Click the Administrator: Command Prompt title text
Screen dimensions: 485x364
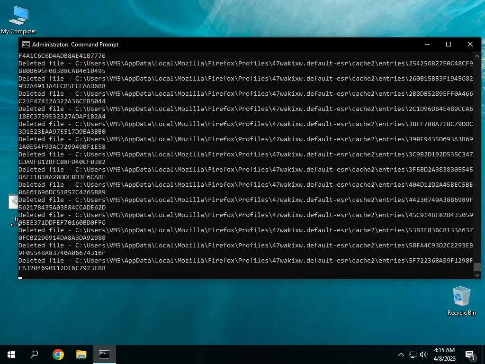(x=75, y=45)
